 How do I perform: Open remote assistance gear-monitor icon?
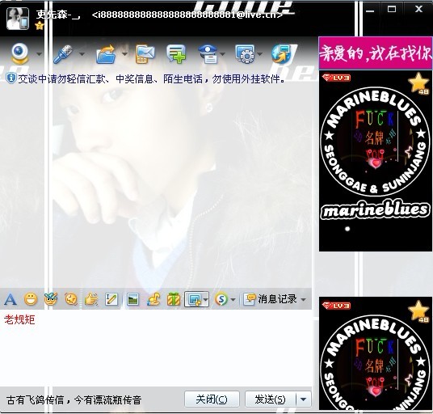[x=245, y=54]
